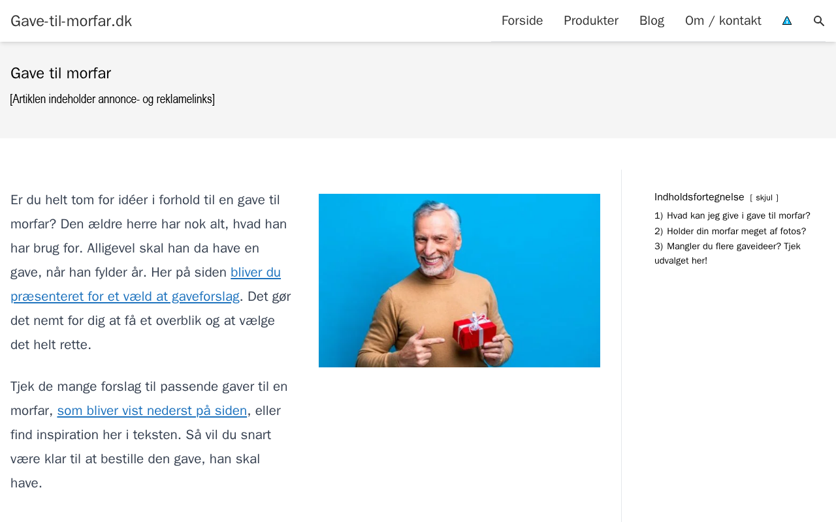The image size is (836, 522).
Task: Click the gray page header banner
Action: pyautogui.click(x=418, y=90)
